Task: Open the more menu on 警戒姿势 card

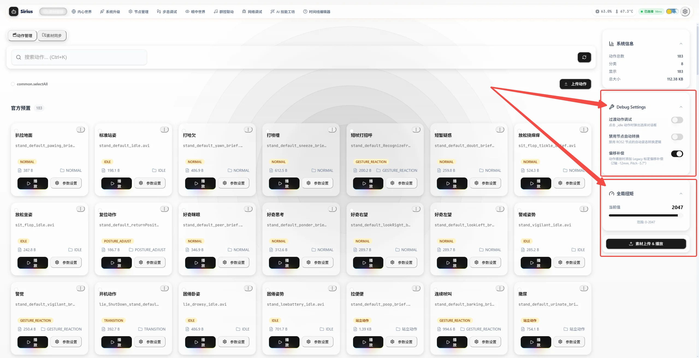Action: tap(584, 209)
